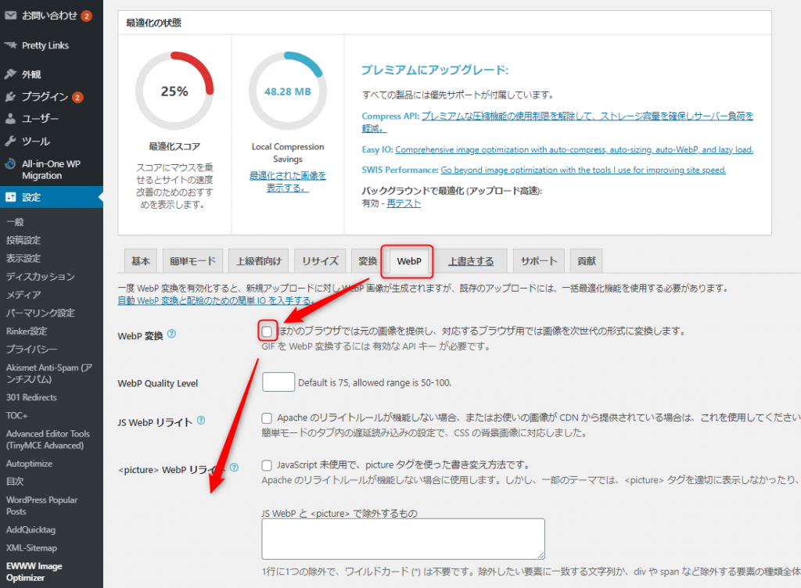Switch to the 基本 tab
The width and height of the screenshot is (801, 588).
140,261
